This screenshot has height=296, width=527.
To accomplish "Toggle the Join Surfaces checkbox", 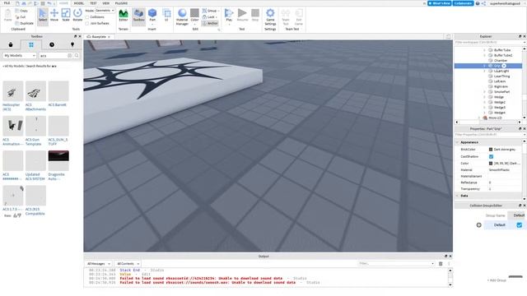I will tap(87, 24).
